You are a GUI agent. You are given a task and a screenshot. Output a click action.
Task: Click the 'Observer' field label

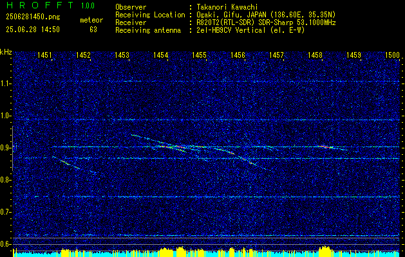click(x=131, y=7)
